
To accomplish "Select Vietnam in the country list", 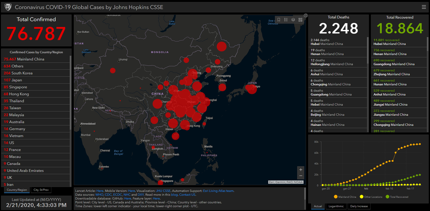I will click(x=36, y=136).
